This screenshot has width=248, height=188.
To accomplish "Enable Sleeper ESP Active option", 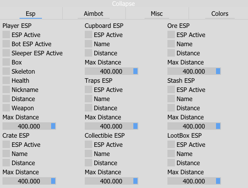I will click(6, 53).
